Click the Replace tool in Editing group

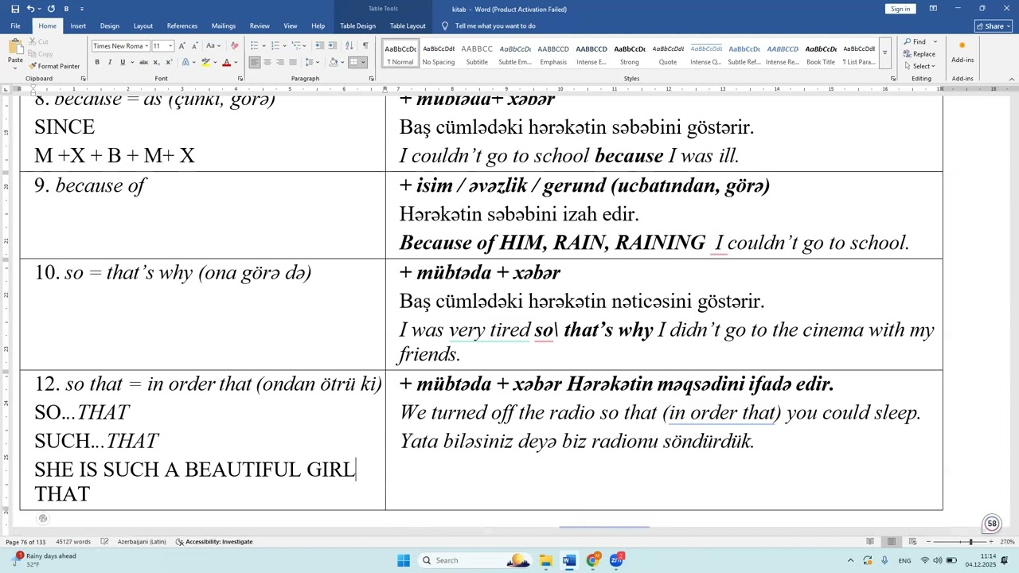point(919,53)
